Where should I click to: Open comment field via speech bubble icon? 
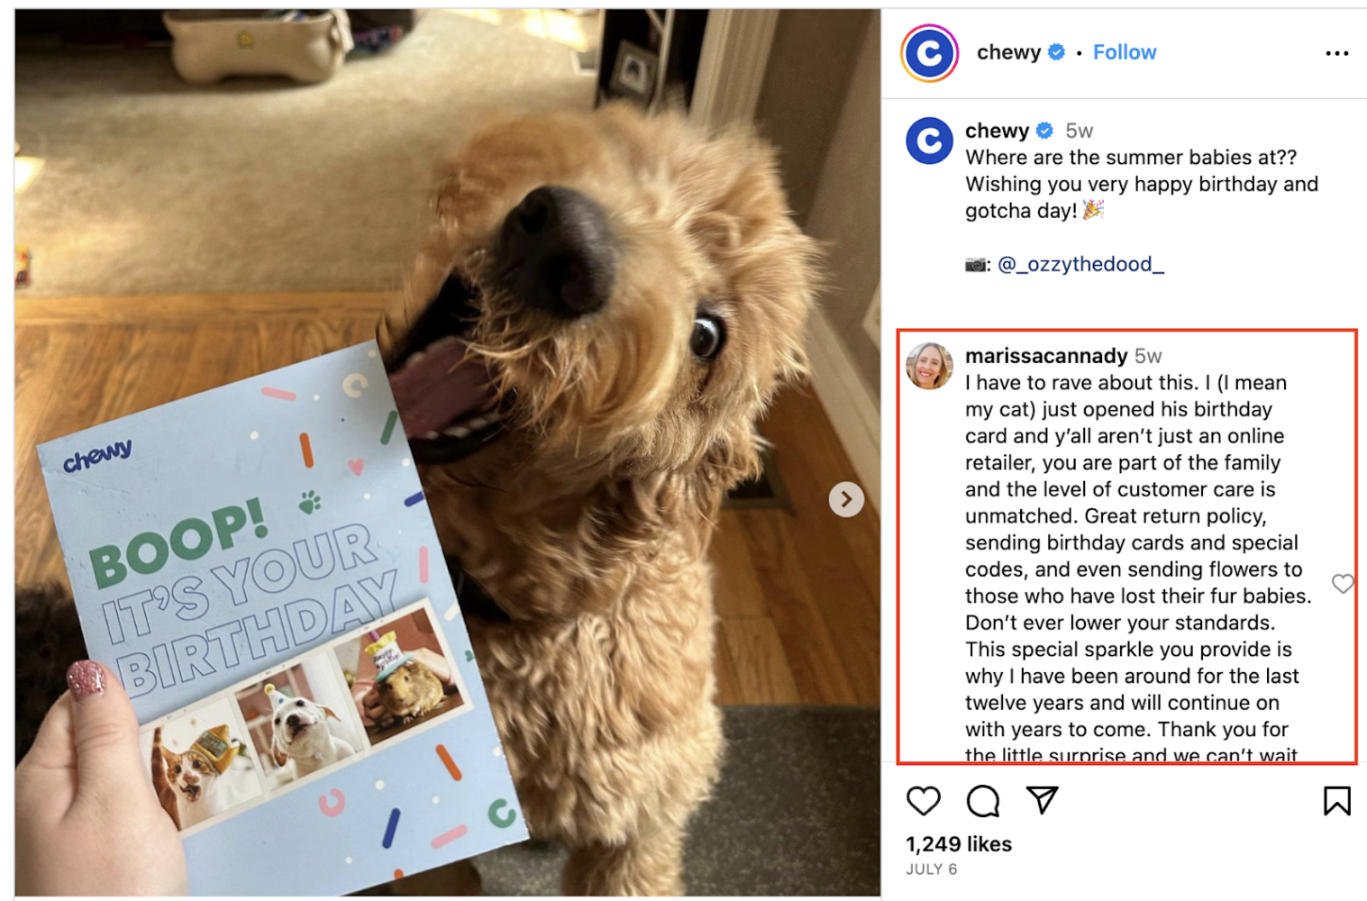[982, 800]
